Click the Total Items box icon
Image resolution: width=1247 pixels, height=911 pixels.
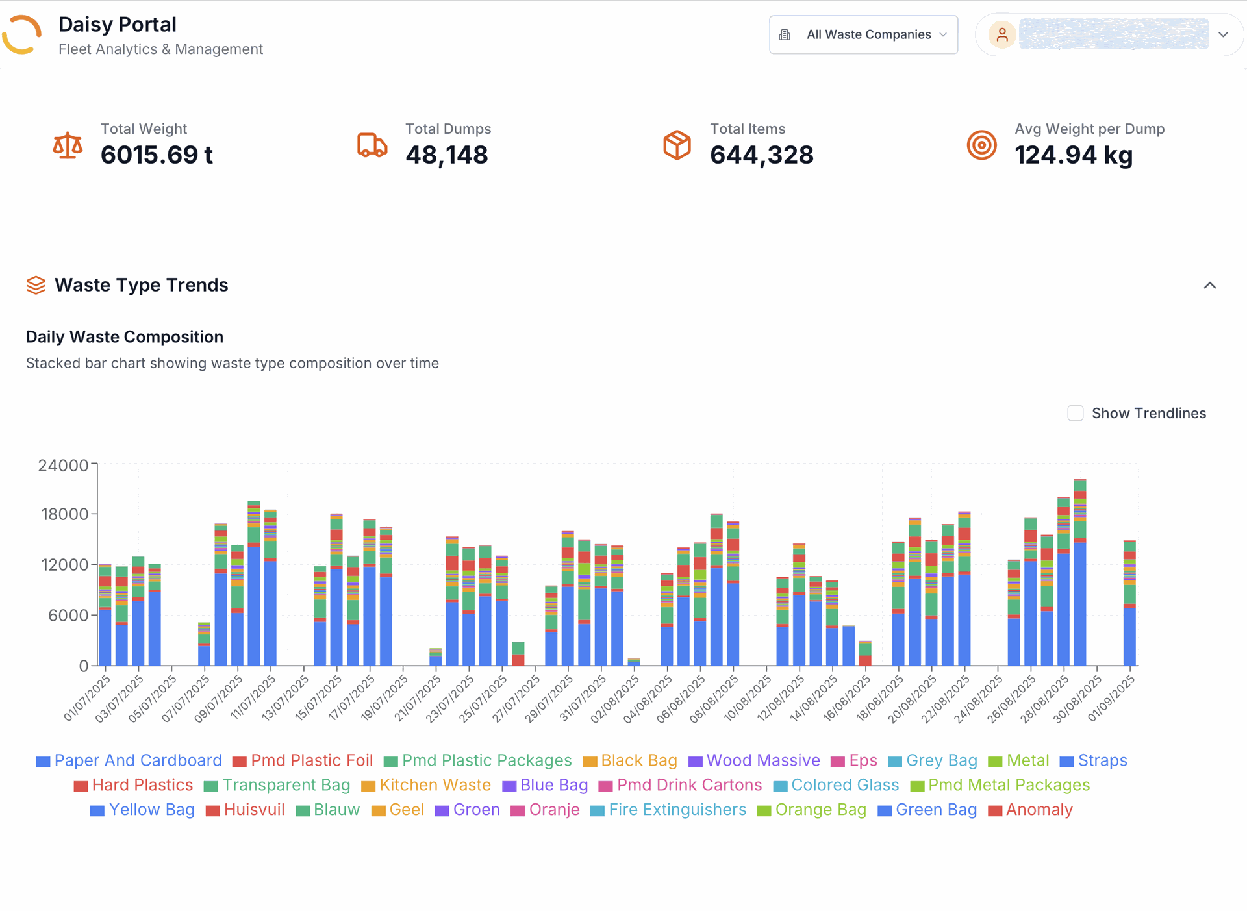tap(677, 145)
